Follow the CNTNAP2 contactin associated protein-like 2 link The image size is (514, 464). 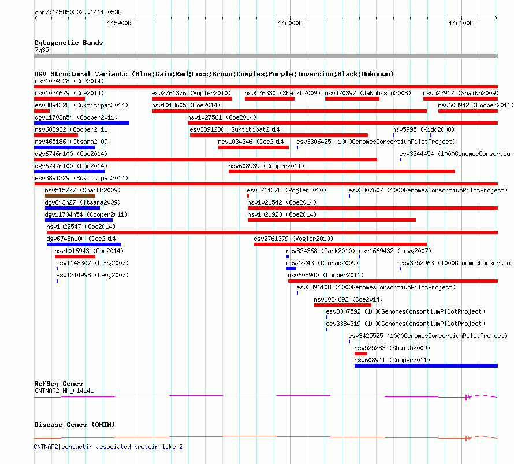click(x=108, y=447)
